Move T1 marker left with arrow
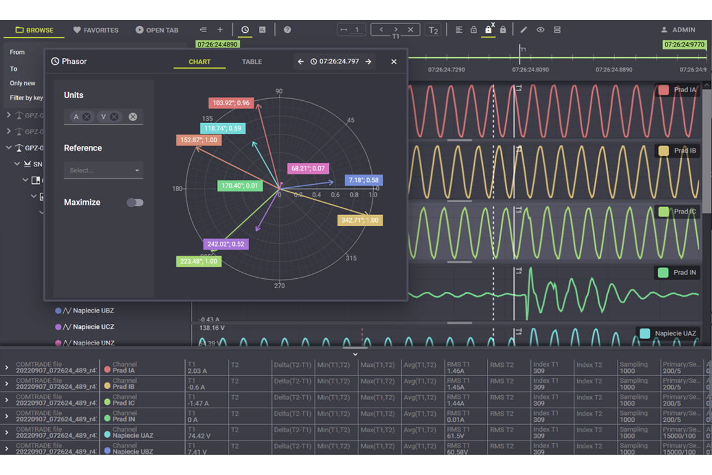Screen dimensions: 712x475 point(381,30)
